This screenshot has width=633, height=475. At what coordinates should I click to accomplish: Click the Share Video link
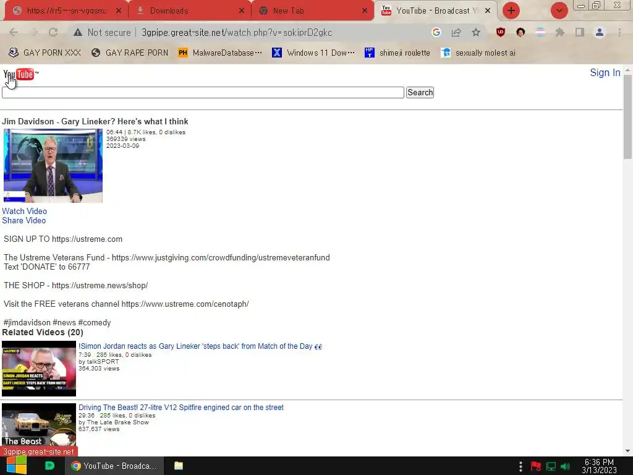click(x=24, y=221)
